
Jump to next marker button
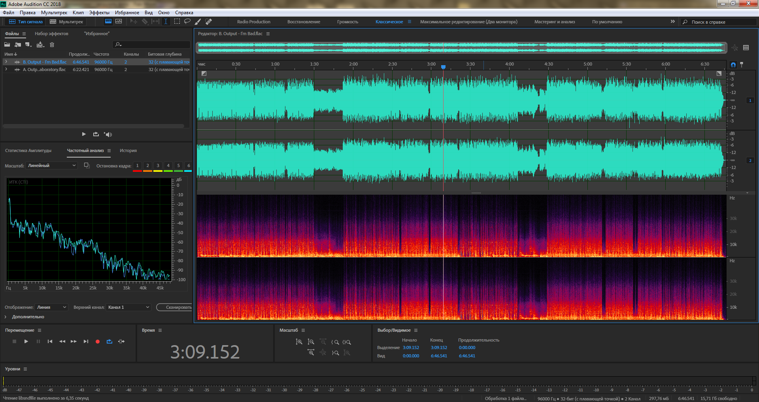tap(86, 341)
